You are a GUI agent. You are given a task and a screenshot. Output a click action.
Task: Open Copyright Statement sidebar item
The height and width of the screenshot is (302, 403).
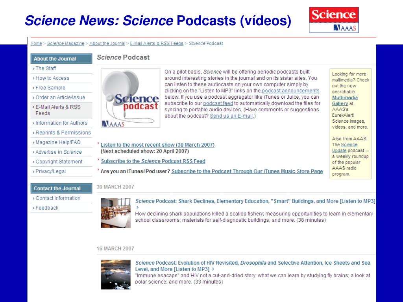click(59, 162)
